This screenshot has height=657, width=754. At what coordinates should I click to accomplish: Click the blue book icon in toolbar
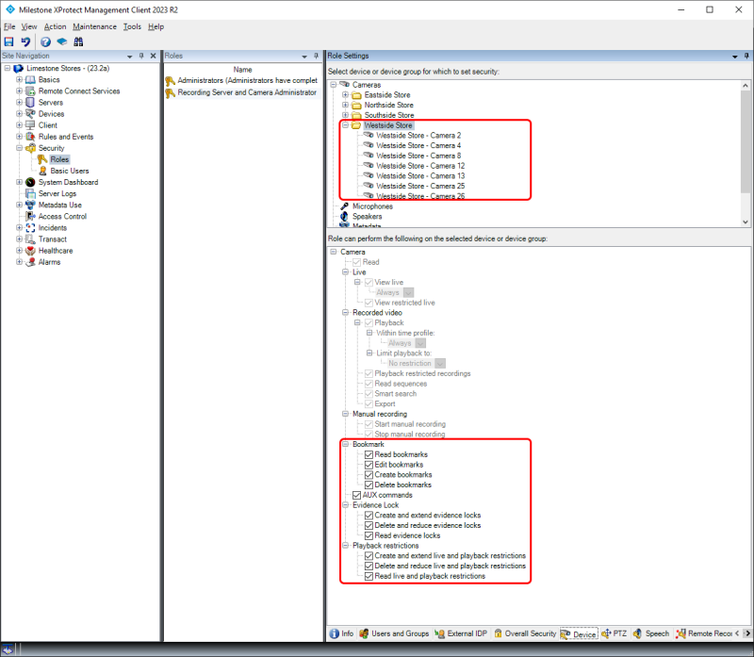click(x=62, y=41)
